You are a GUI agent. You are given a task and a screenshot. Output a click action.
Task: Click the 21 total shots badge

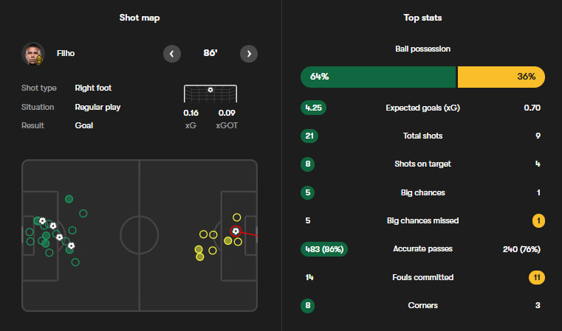(x=309, y=136)
